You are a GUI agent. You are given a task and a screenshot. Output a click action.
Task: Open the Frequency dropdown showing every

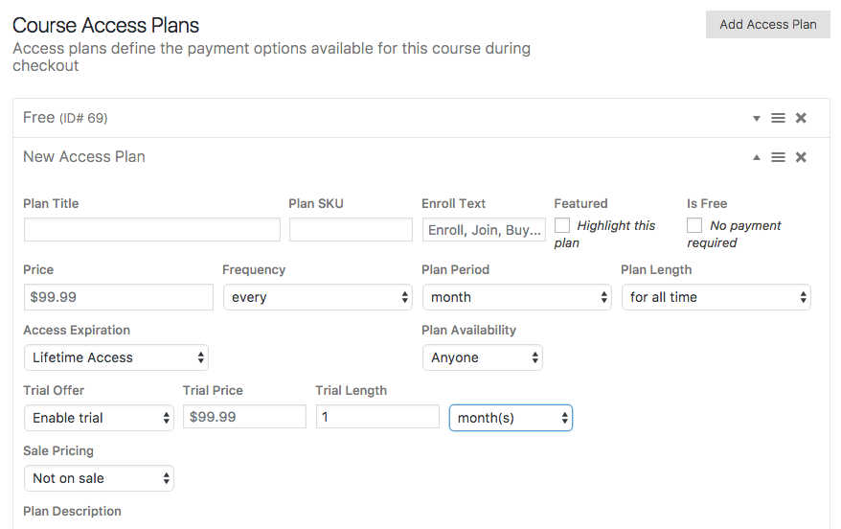(x=317, y=297)
